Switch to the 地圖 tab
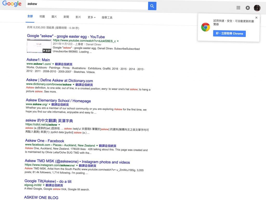The width and height of the screenshot is (266, 200). point(42,16)
